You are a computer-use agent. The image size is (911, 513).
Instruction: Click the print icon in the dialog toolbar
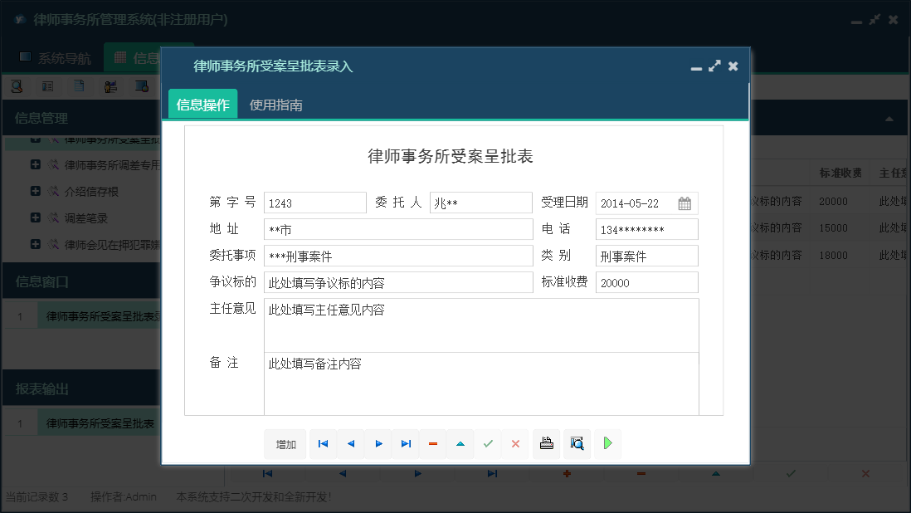546,443
